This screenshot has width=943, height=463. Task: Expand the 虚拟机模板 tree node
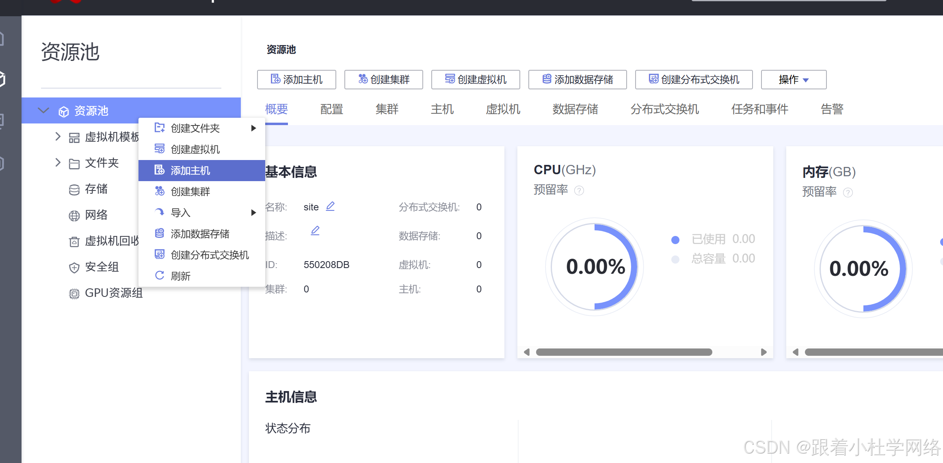click(x=58, y=137)
